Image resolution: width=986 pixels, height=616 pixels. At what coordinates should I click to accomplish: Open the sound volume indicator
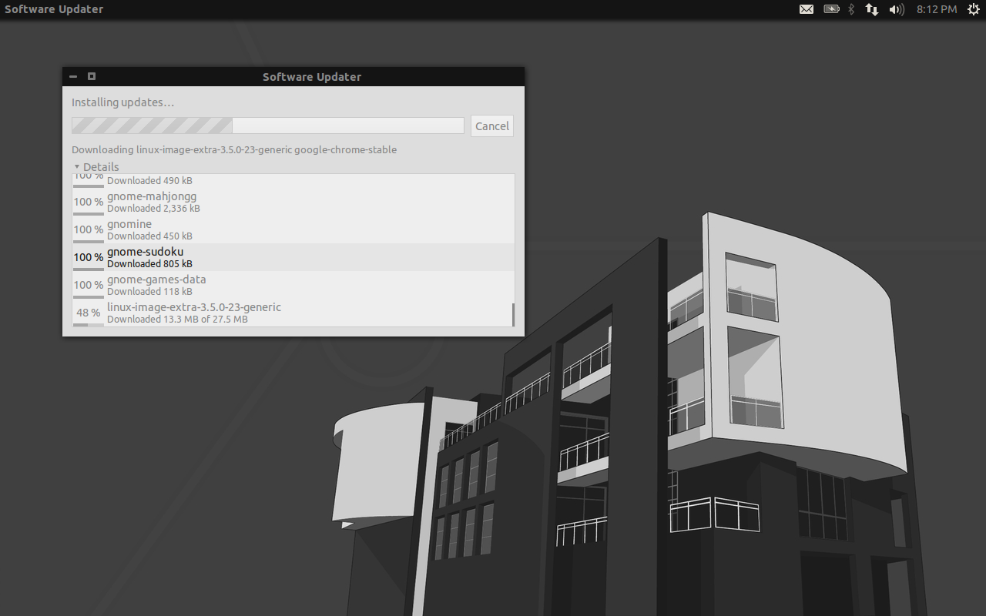[896, 9]
